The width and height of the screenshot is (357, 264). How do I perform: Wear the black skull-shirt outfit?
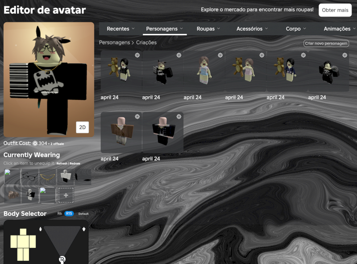coord(328,71)
